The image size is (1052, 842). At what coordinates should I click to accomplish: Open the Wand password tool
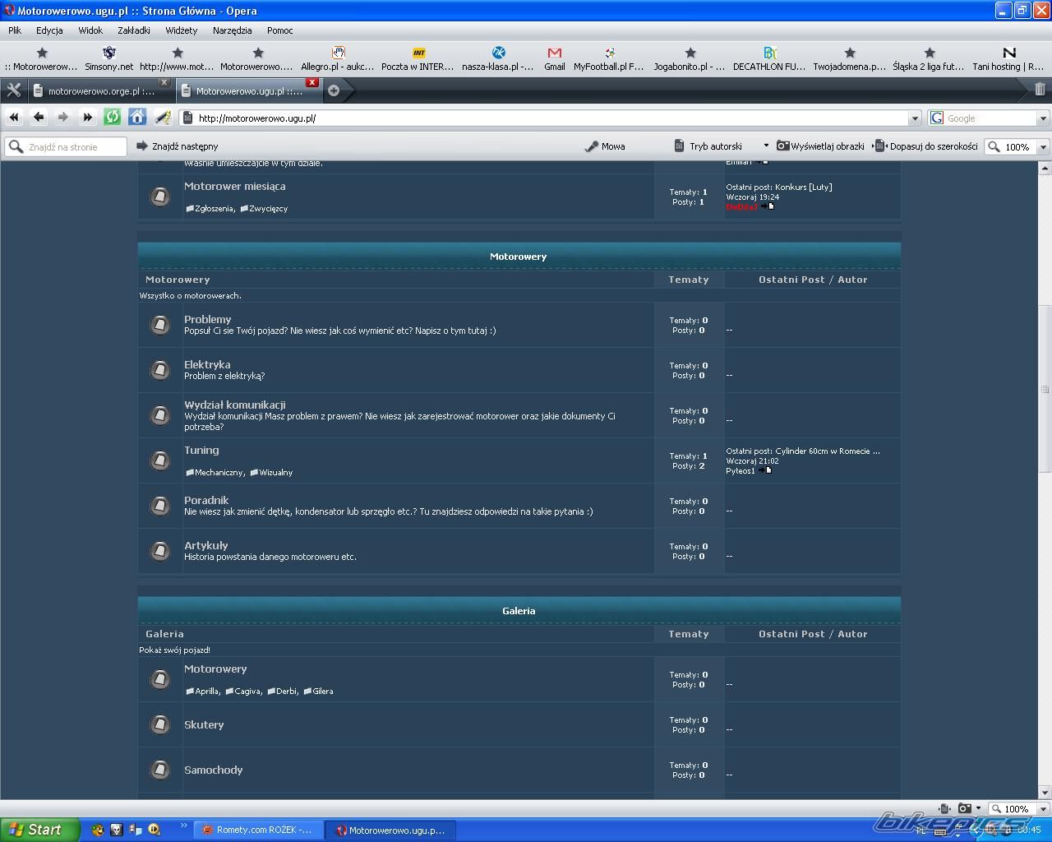pyautogui.click(x=163, y=118)
